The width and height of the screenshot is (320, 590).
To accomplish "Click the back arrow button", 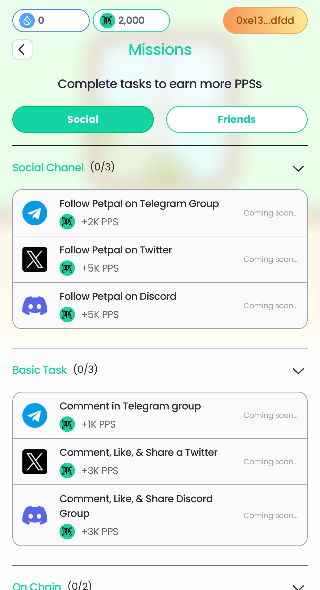I will click(x=22, y=49).
